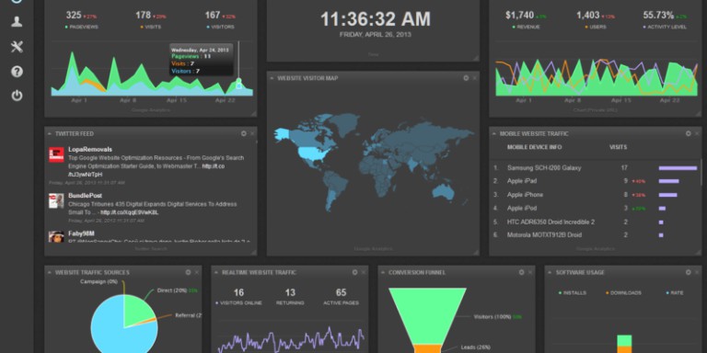707x353 pixels.
Task: Toggle the Pageviews legend series
Action: 82,27
